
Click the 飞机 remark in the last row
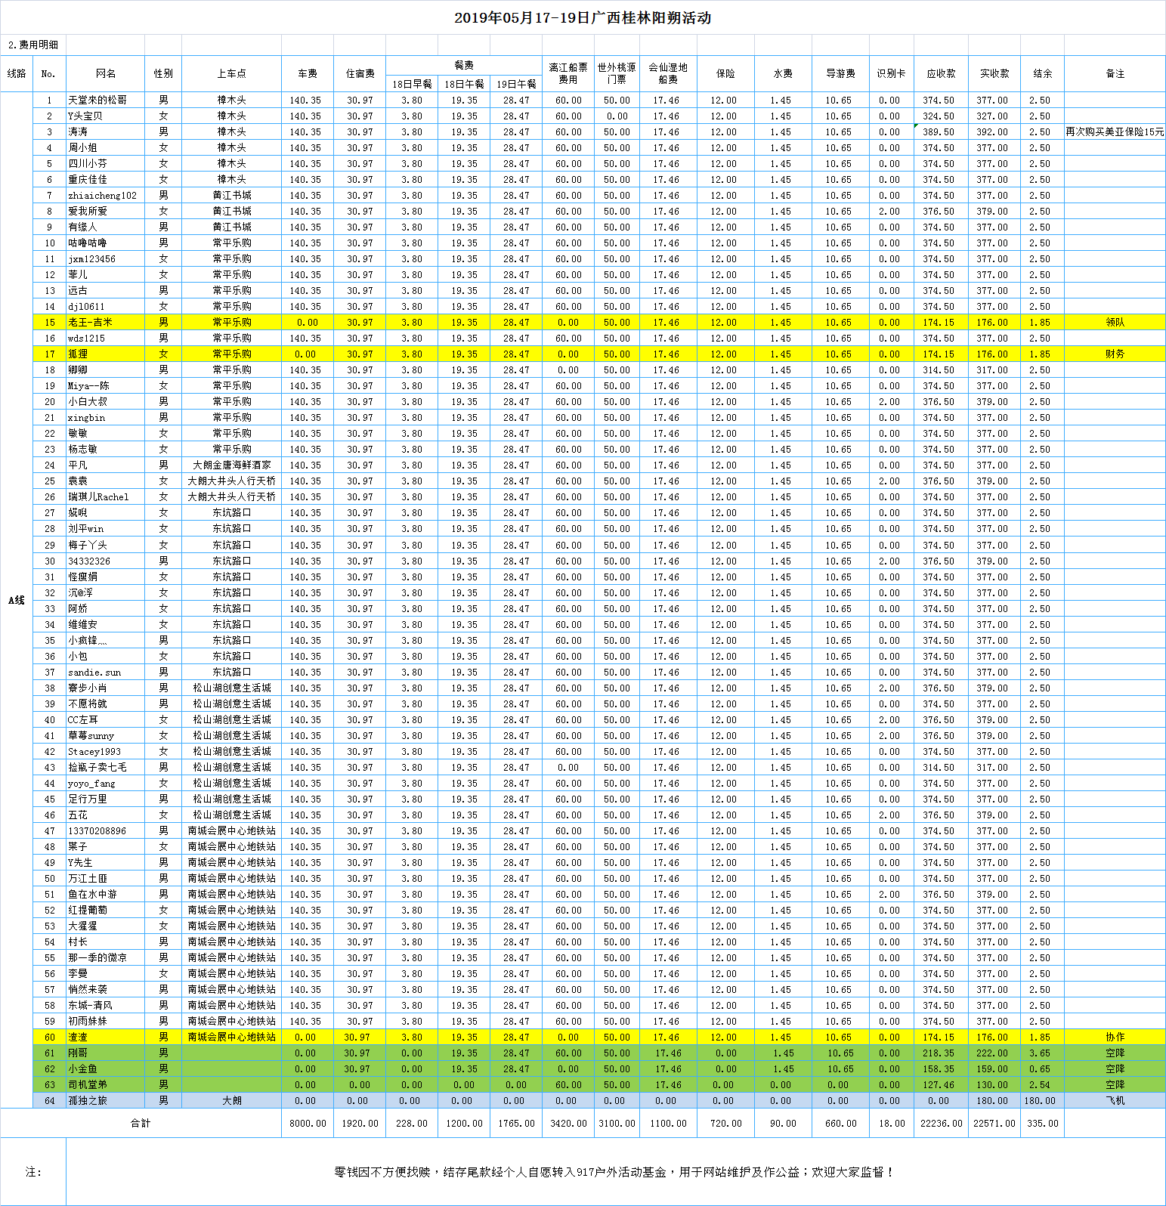(1115, 1100)
